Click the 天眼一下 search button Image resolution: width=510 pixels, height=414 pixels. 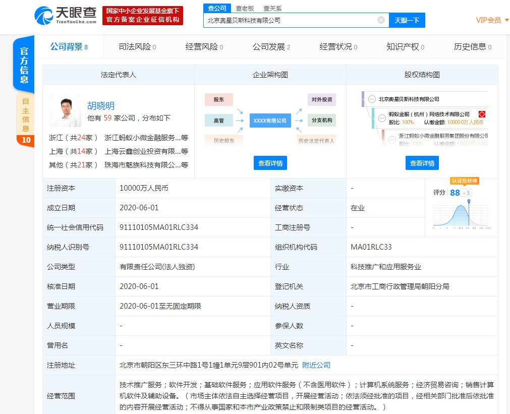coord(407,21)
